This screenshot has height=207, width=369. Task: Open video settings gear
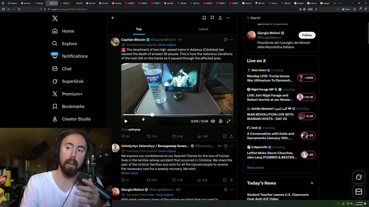coord(221,121)
